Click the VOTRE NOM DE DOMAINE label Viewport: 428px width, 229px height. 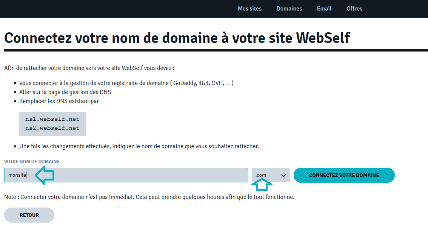(32, 162)
